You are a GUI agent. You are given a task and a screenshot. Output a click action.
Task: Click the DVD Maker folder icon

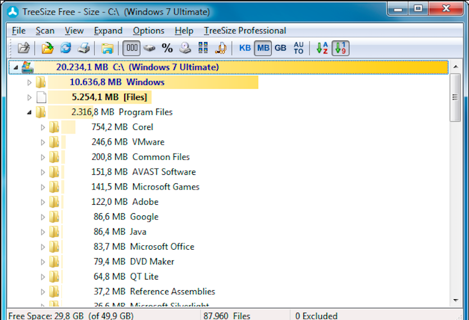click(x=54, y=262)
